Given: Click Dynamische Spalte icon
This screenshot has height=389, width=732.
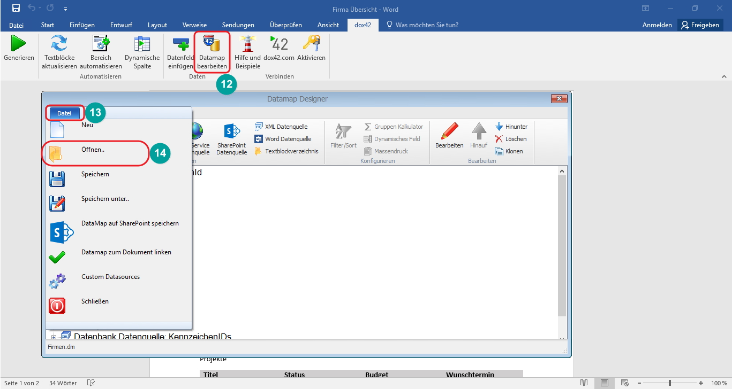Looking at the screenshot, I should [x=142, y=43].
